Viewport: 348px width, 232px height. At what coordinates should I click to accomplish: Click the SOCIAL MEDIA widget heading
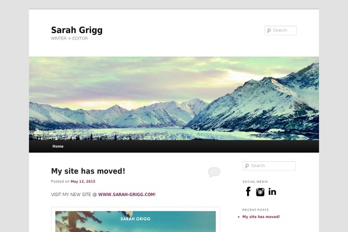click(x=255, y=182)
